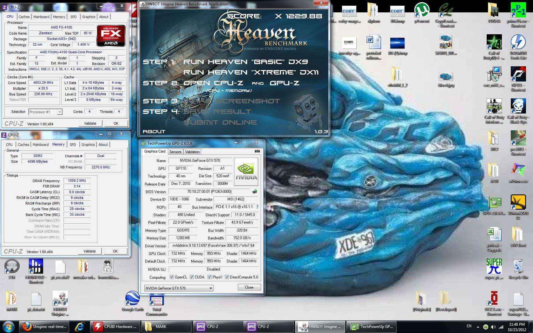
Task: Open the Firefox Unigine taskbar item
Action: pos(45,326)
